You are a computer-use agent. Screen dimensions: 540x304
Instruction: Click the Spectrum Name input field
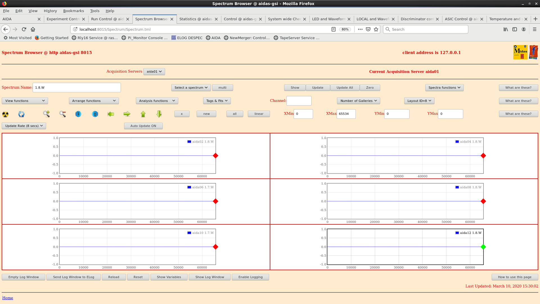(76, 88)
